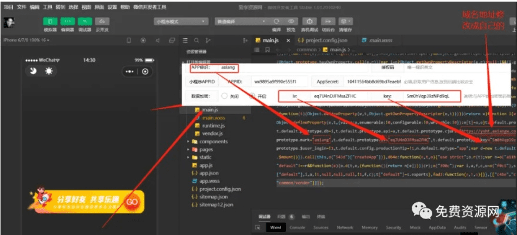
Task: Start 真机调试 remote debugging
Action: pos(309,21)
